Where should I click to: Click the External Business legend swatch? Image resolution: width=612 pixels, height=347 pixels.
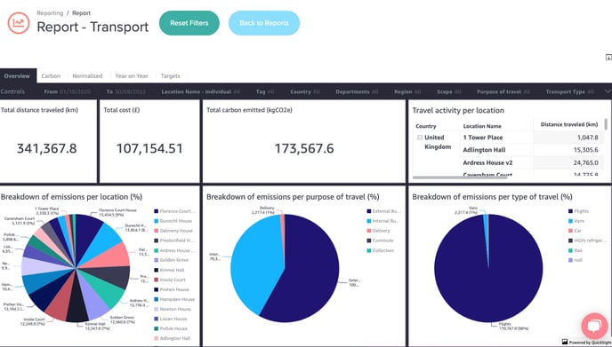pos(369,211)
